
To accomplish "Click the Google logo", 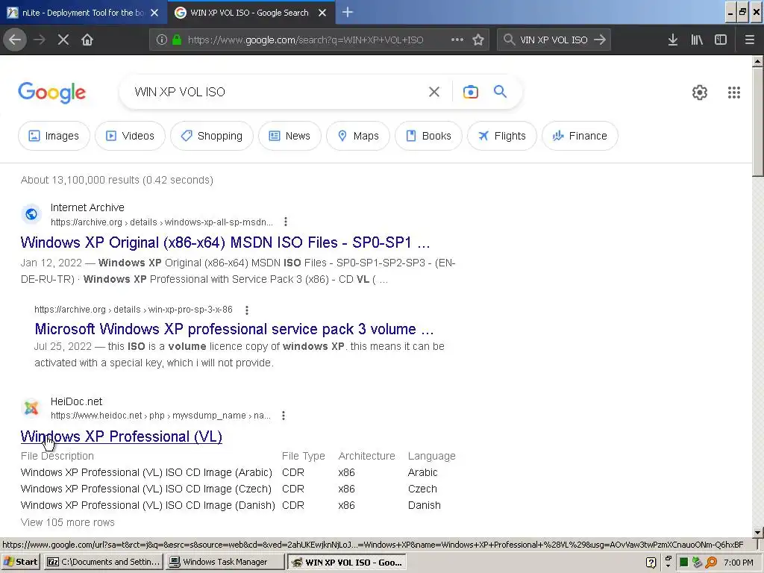I will click(x=51, y=92).
